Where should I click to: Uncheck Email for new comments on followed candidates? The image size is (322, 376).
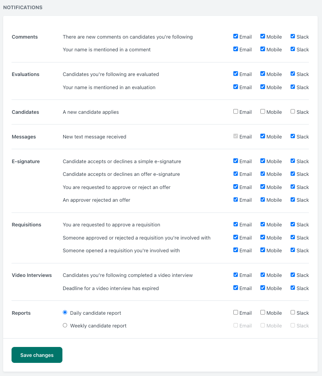235,36
